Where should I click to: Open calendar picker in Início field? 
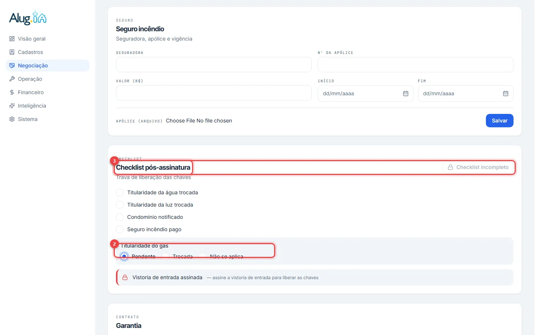click(x=406, y=93)
